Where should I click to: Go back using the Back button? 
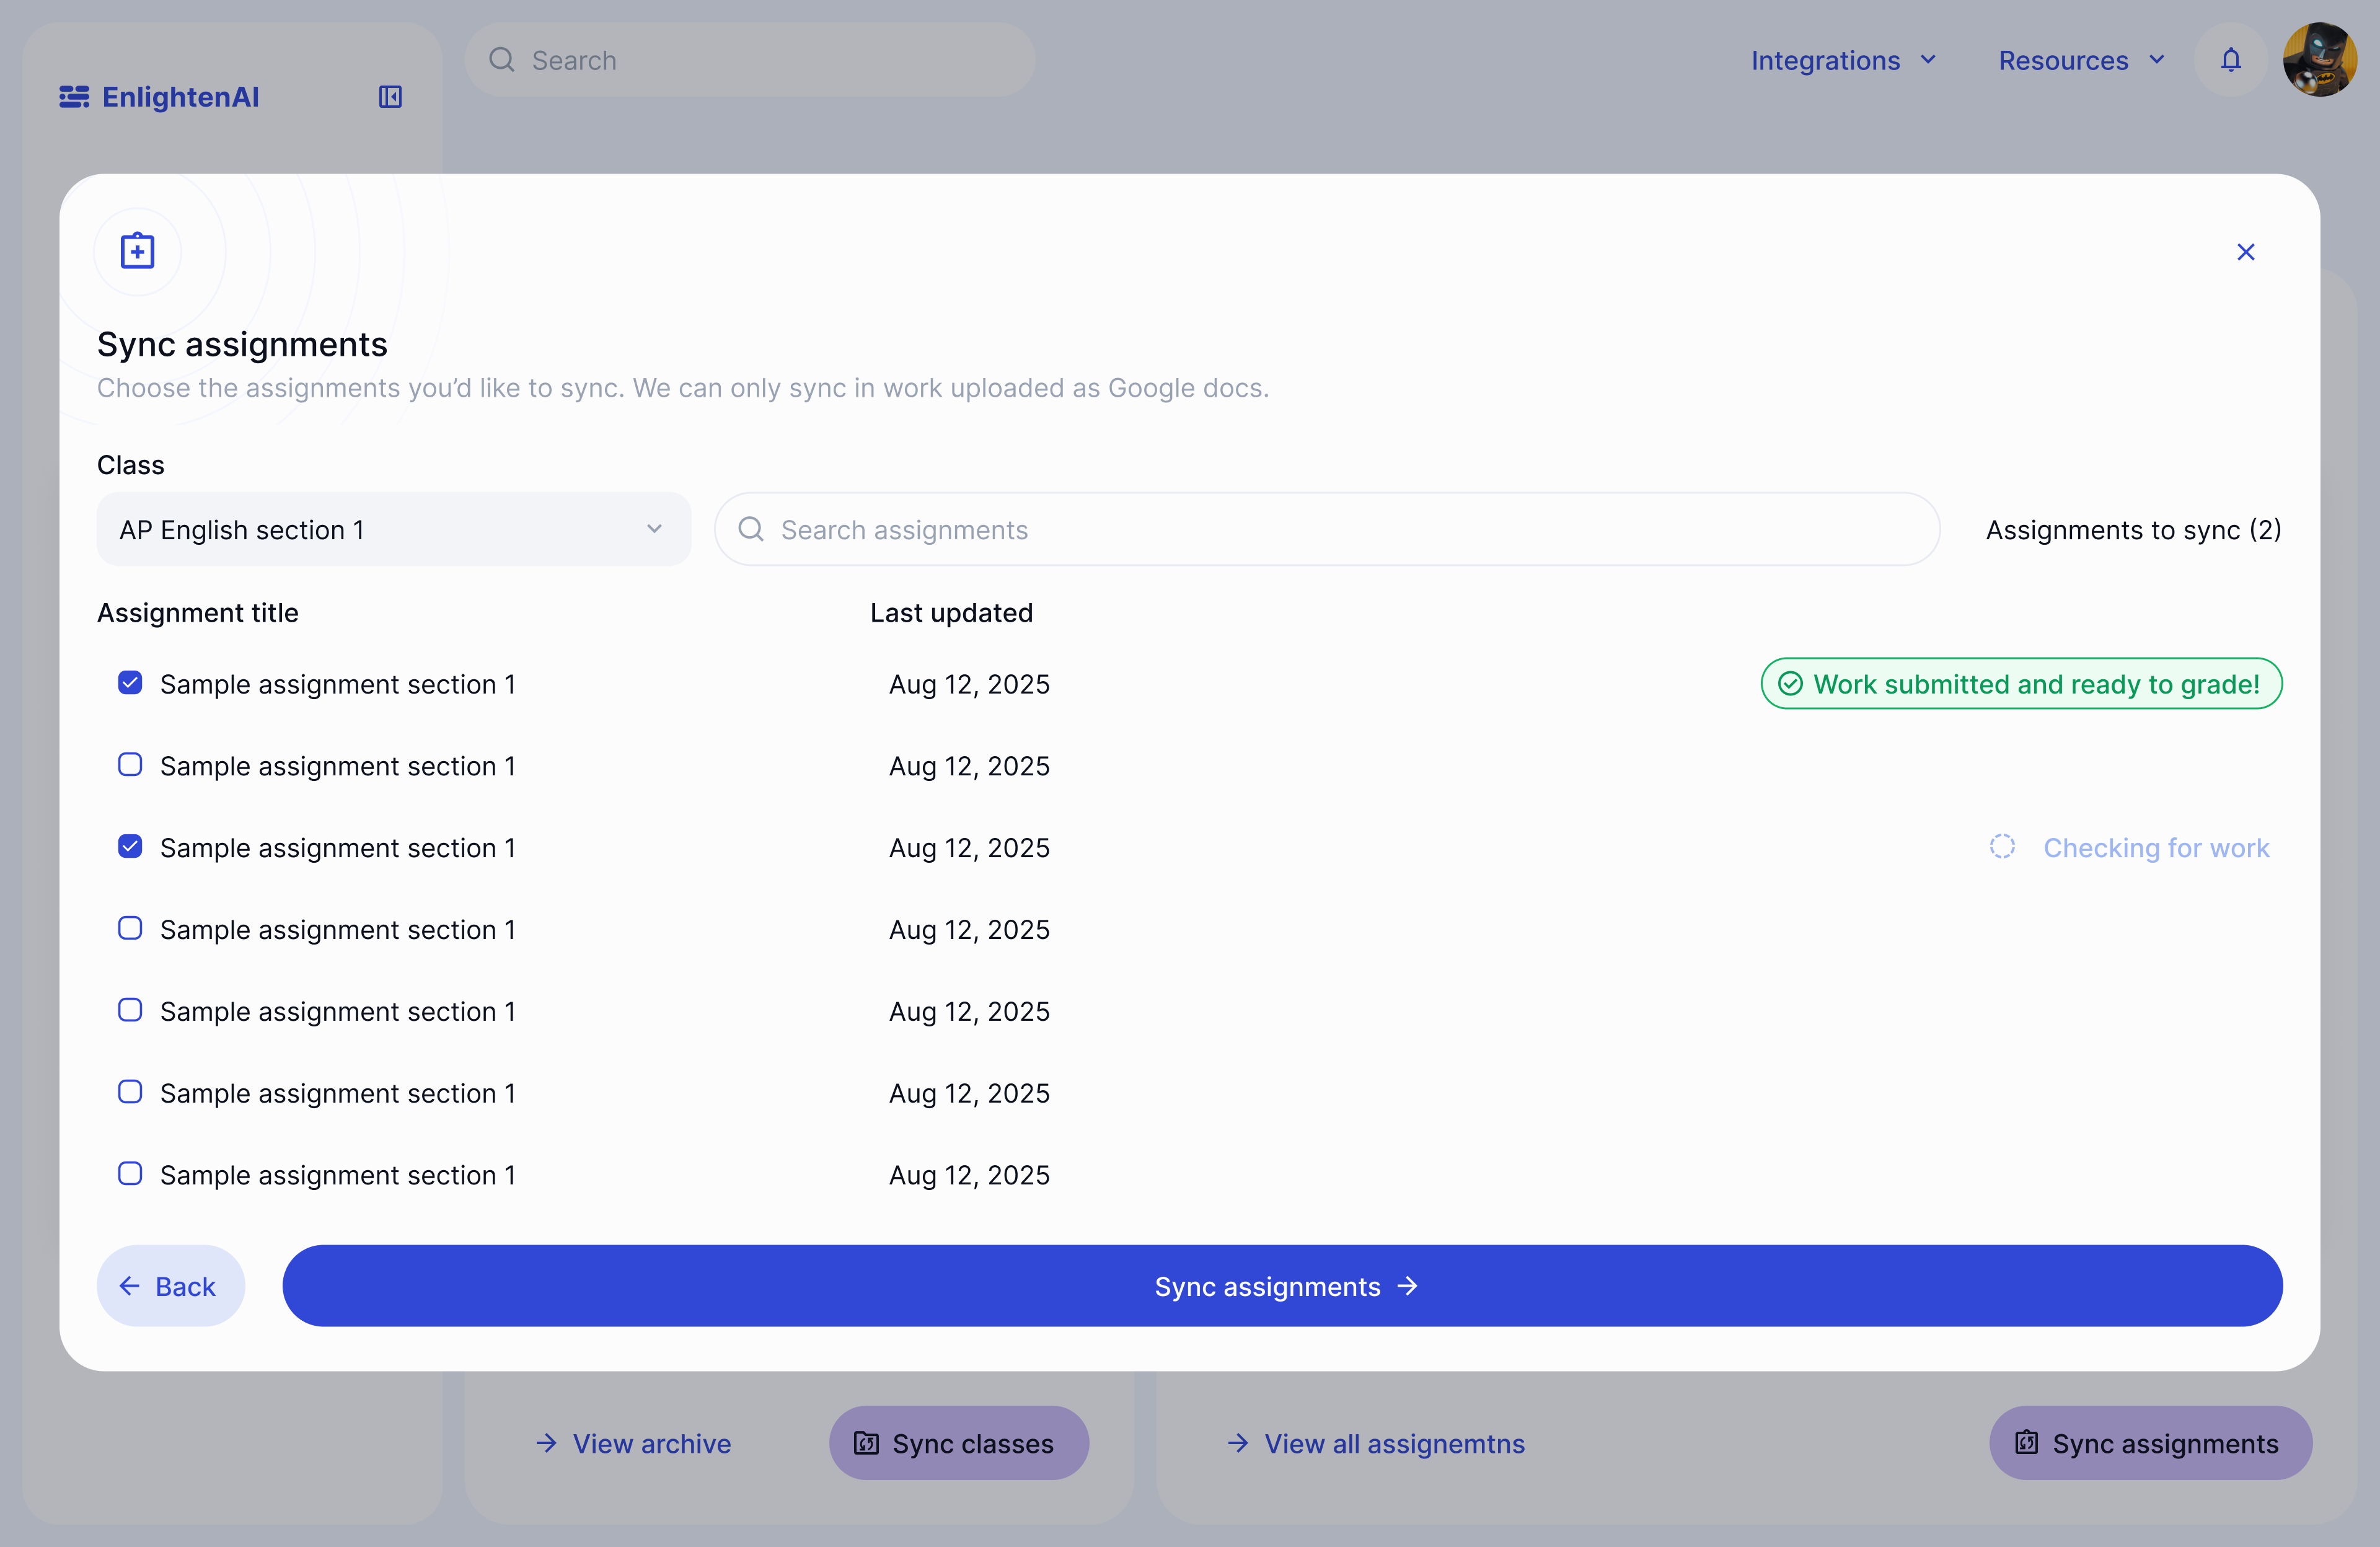click(171, 1286)
